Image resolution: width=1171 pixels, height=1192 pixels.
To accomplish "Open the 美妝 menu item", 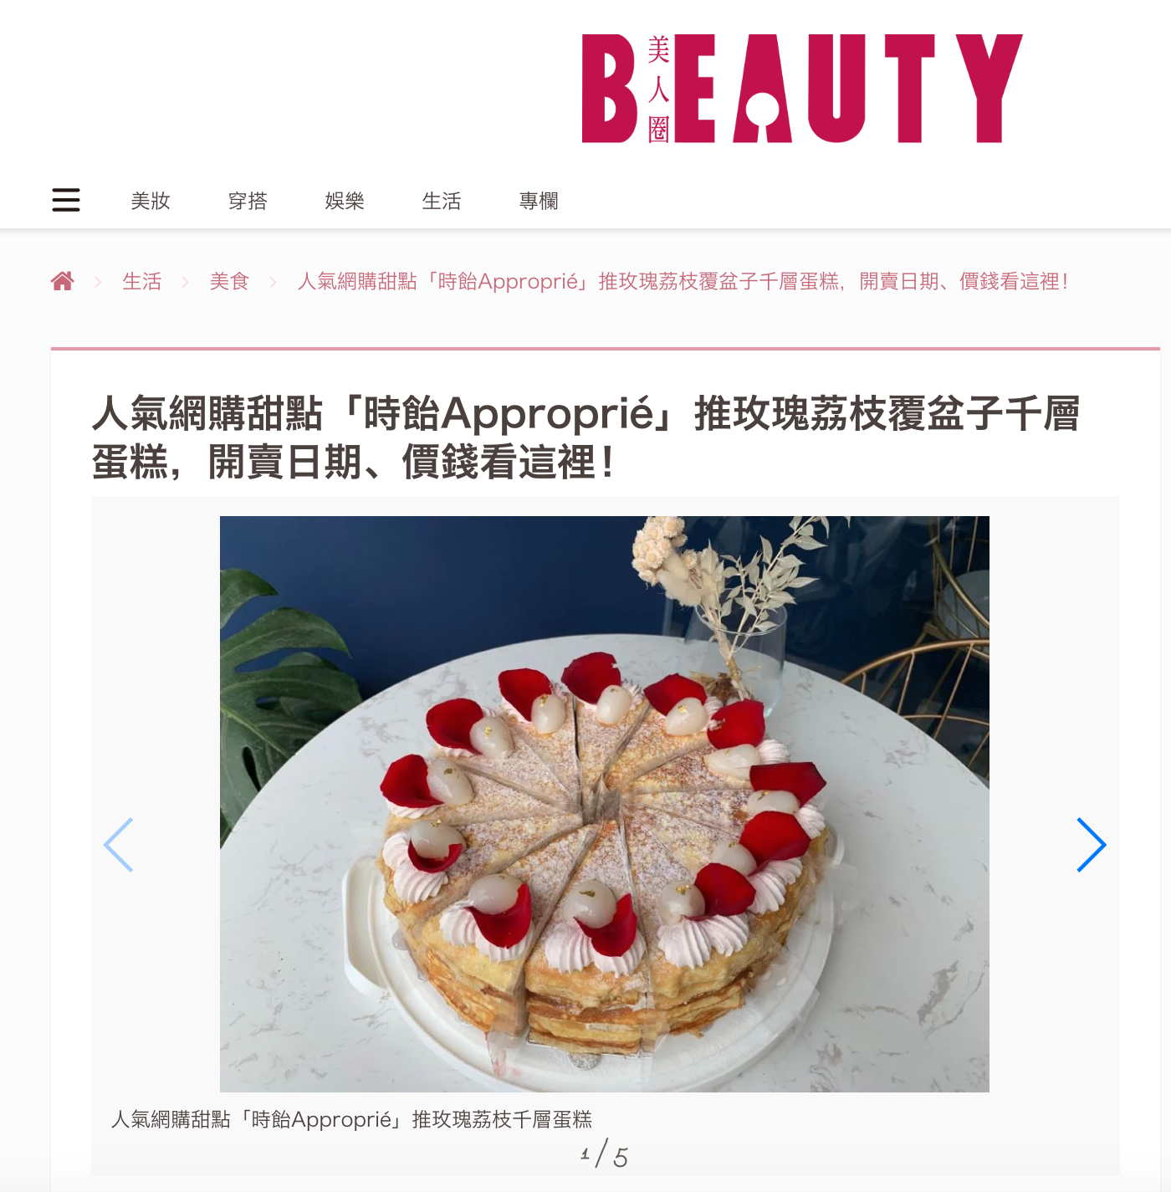I will [x=151, y=201].
